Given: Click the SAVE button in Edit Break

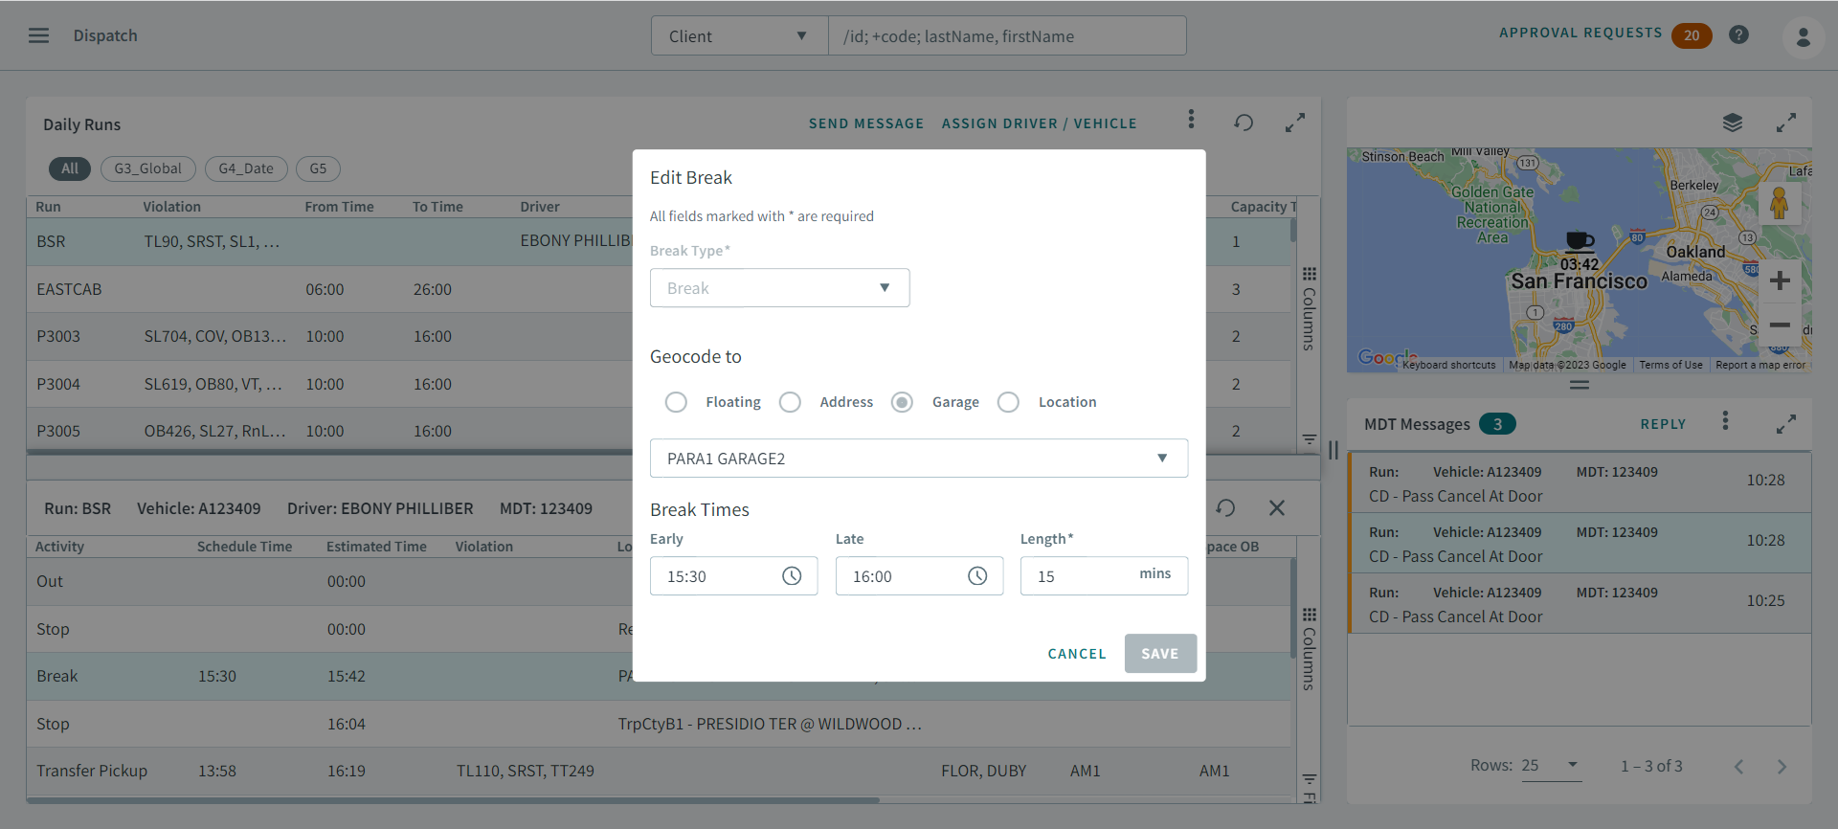Looking at the screenshot, I should (1160, 654).
